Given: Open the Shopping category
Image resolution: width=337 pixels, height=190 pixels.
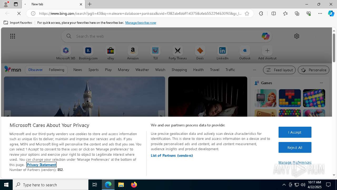Looking at the screenshot, I should point(179,70).
